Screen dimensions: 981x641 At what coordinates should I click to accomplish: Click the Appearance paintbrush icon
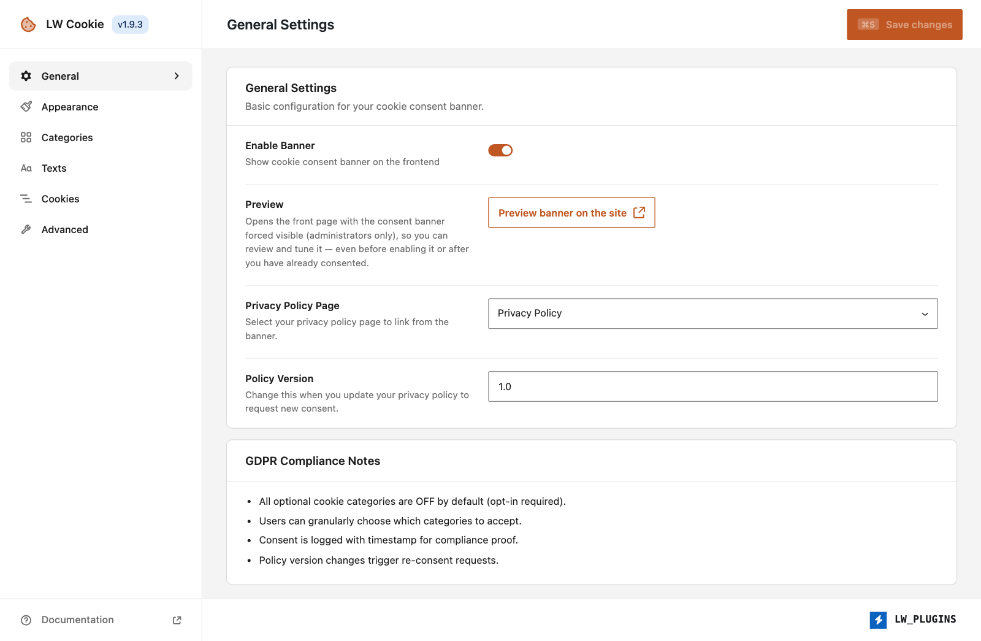[26, 107]
